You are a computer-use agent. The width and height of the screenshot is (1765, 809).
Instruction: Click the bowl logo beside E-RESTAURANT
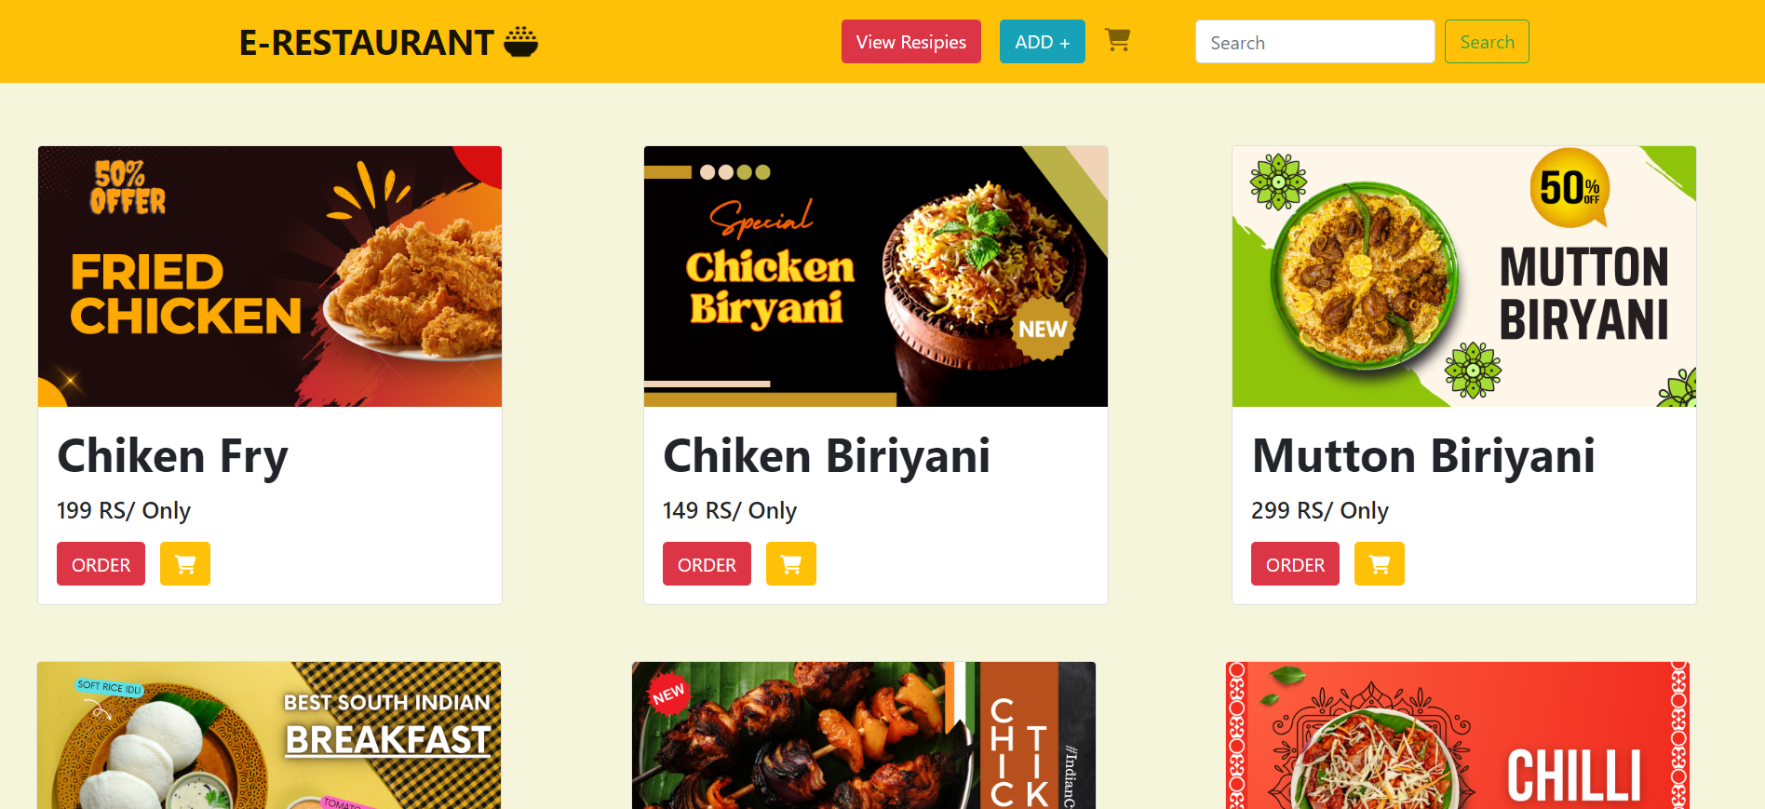coord(520,42)
